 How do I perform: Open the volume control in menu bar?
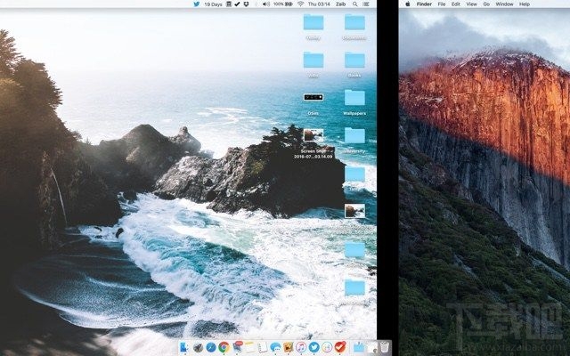266,4
